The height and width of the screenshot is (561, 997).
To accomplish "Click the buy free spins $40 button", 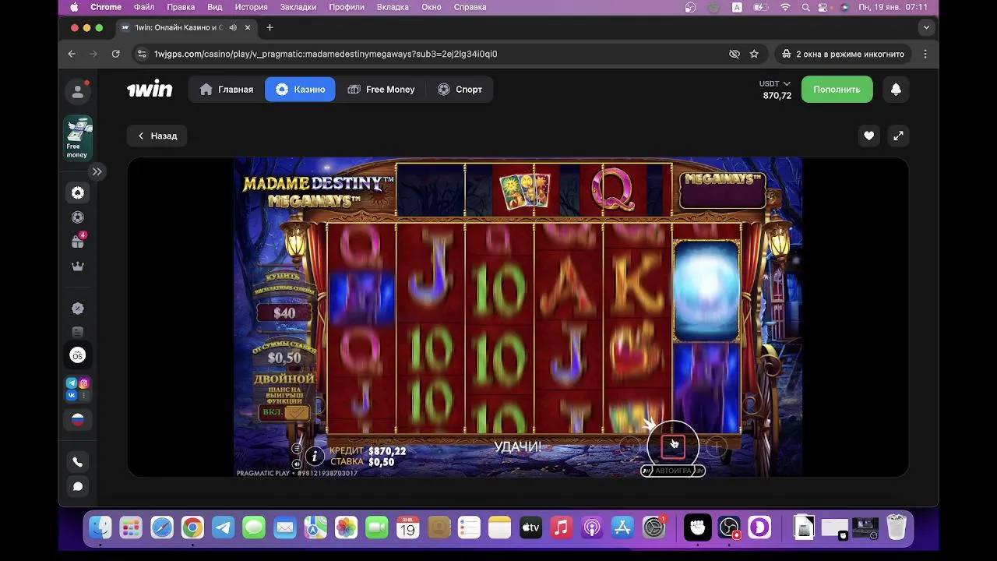I will [x=284, y=312].
